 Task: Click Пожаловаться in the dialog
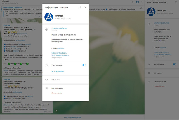57,93
